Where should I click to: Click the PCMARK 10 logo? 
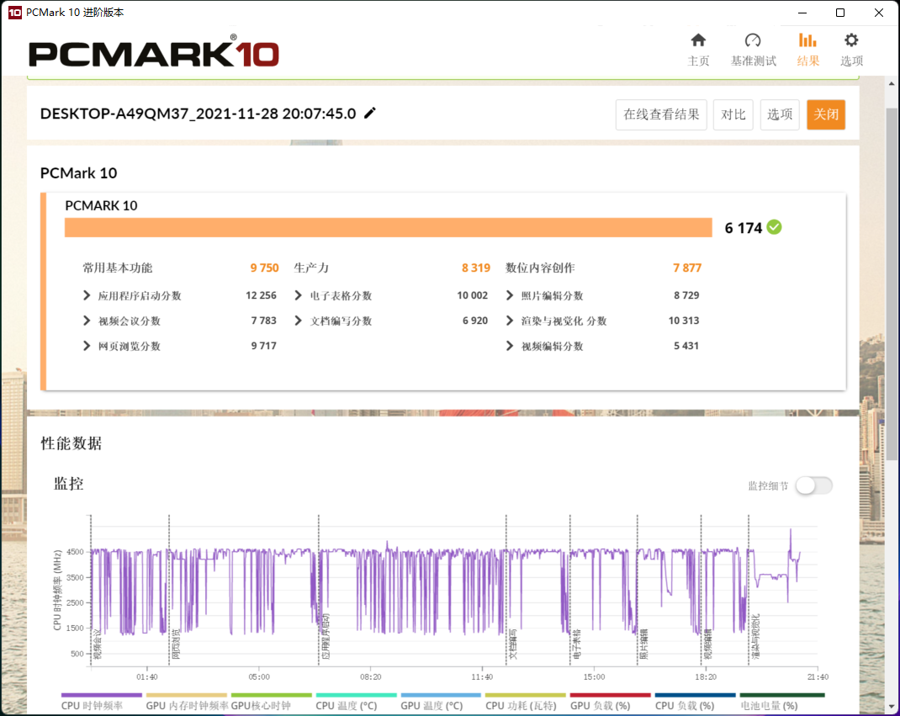[154, 51]
